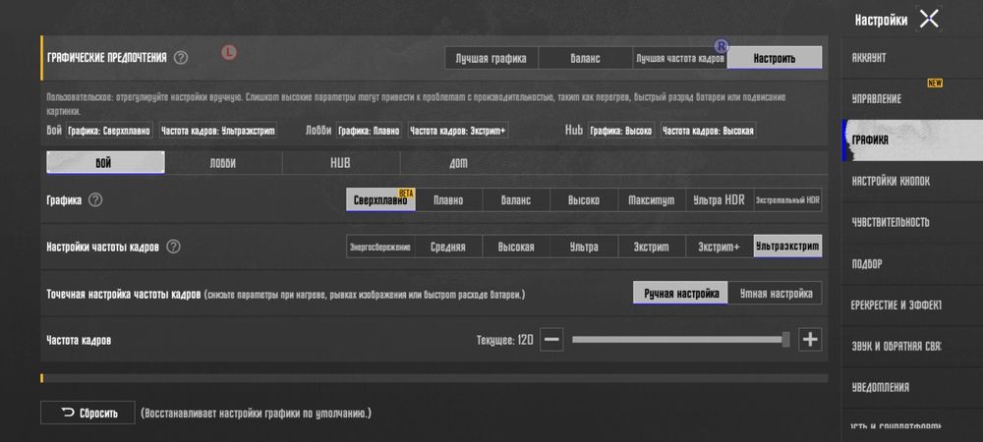Set frame rate to Средняя
The image size is (983, 442).
[448, 247]
